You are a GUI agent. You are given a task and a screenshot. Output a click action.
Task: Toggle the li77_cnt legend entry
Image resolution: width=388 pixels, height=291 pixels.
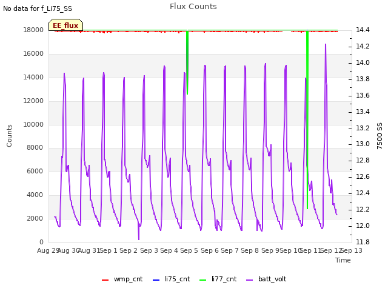[218, 279]
